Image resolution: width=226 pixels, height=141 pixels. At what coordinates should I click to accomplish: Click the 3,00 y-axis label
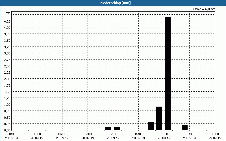click(7, 53)
